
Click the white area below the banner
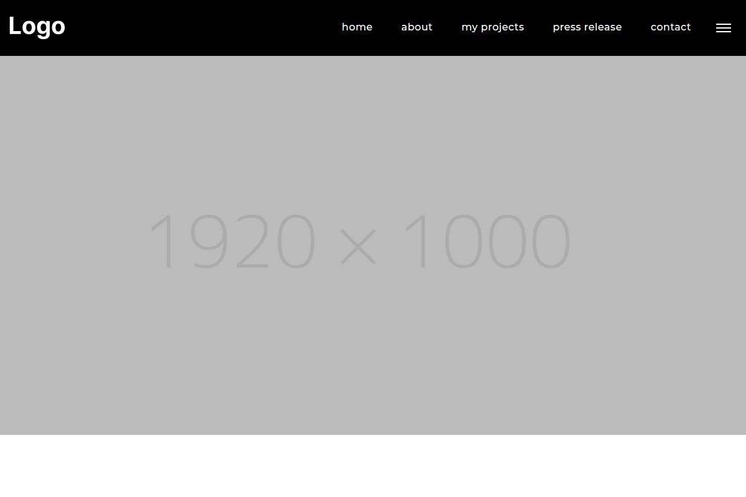pos(373,466)
